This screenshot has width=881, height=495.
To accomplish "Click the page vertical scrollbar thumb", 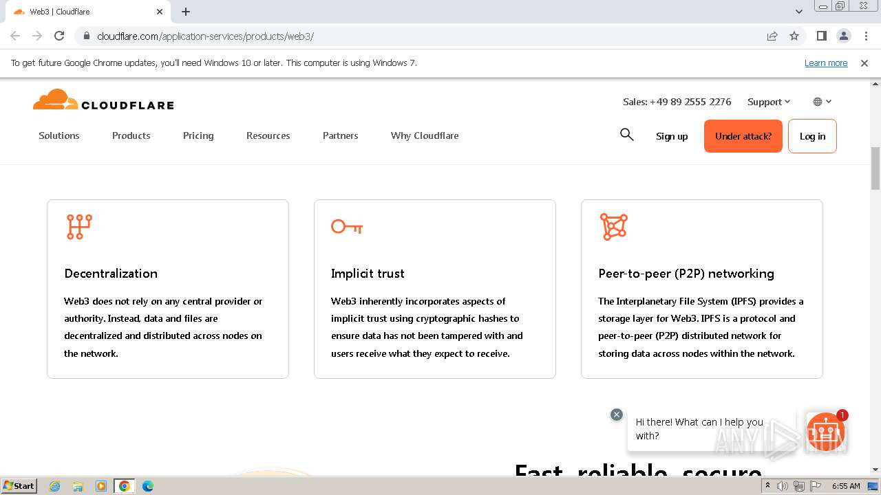I will coord(875,168).
